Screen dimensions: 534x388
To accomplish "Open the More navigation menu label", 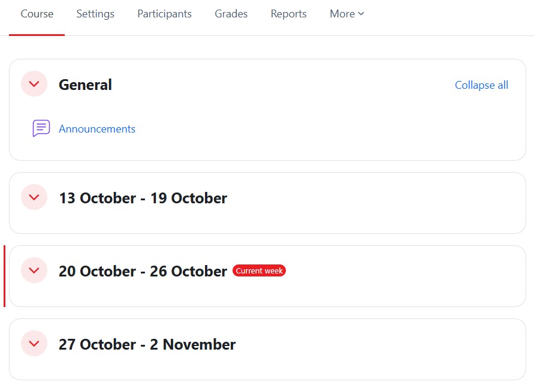I will click(342, 14).
